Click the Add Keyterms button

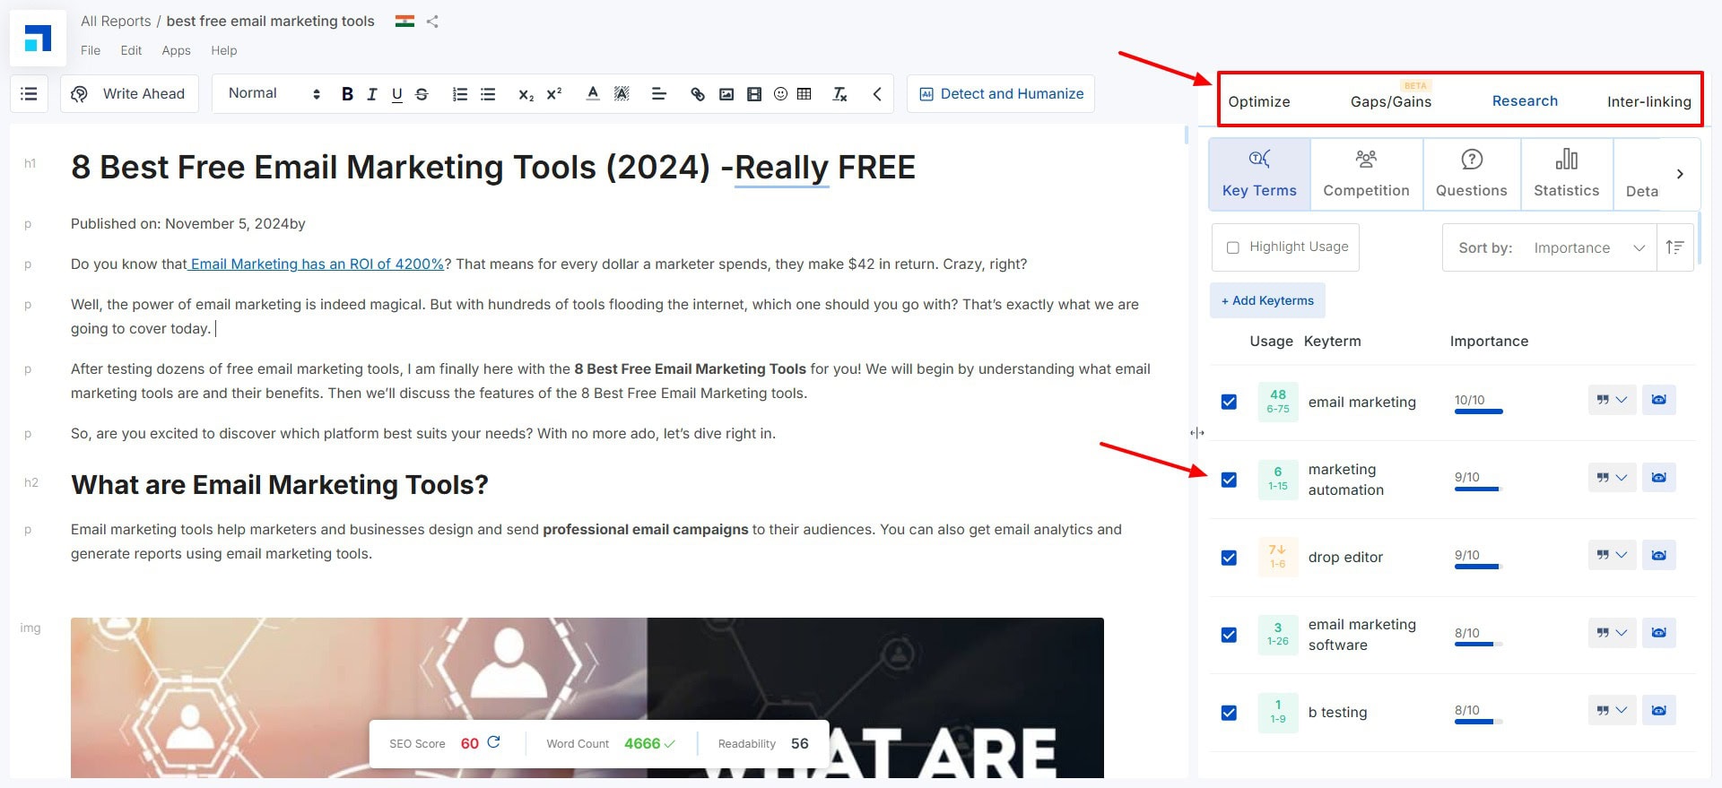coord(1267,300)
